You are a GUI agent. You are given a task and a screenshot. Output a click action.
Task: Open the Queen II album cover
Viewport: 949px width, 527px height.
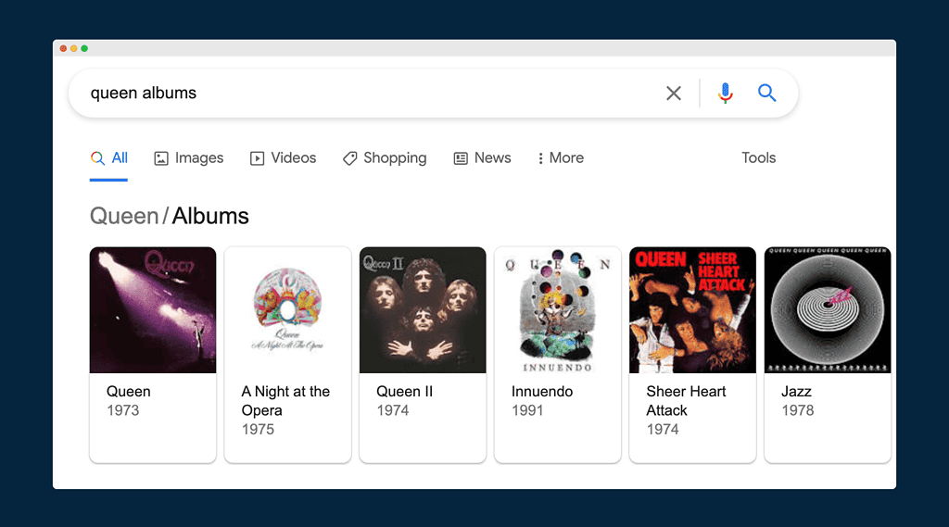[x=423, y=310]
